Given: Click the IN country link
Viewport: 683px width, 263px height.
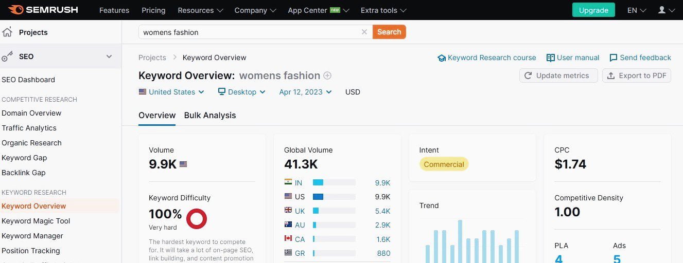Looking at the screenshot, I should pyautogui.click(x=299, y=183).
